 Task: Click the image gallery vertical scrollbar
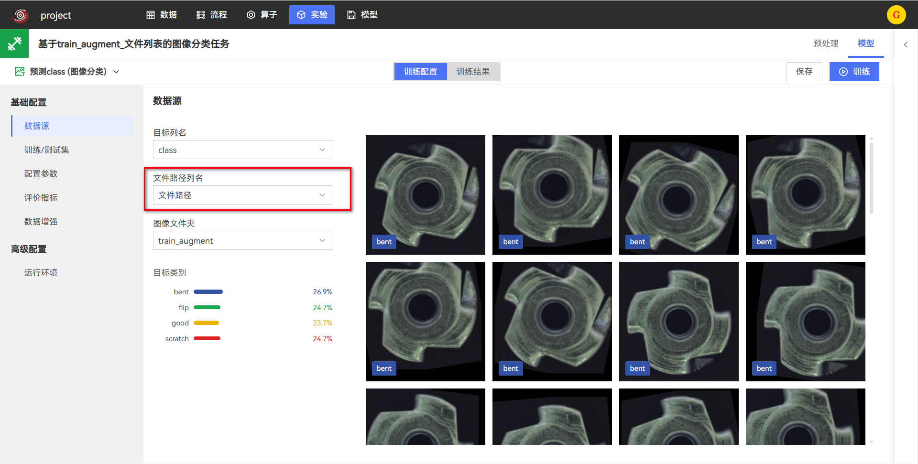(x=871, y=177)
